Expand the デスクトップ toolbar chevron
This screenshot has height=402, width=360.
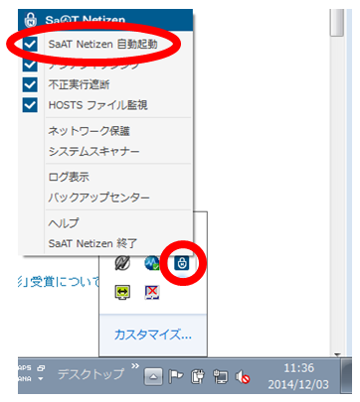pos(135,366)
